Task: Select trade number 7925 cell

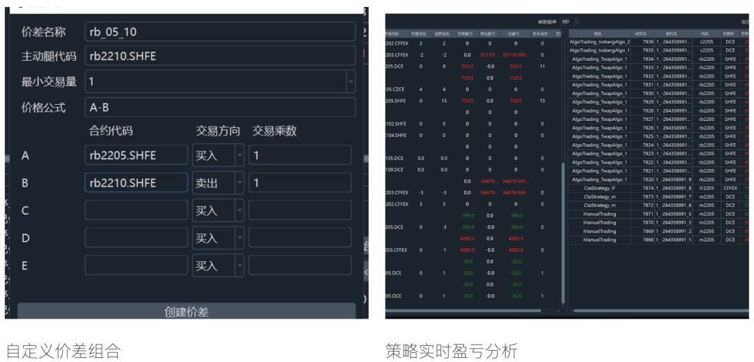Action: (643, 136)
